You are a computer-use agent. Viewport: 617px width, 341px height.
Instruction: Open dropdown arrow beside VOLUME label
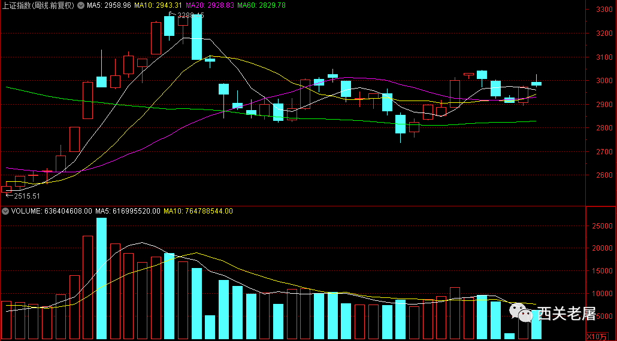pyautogui.click(x=5, y=211)
